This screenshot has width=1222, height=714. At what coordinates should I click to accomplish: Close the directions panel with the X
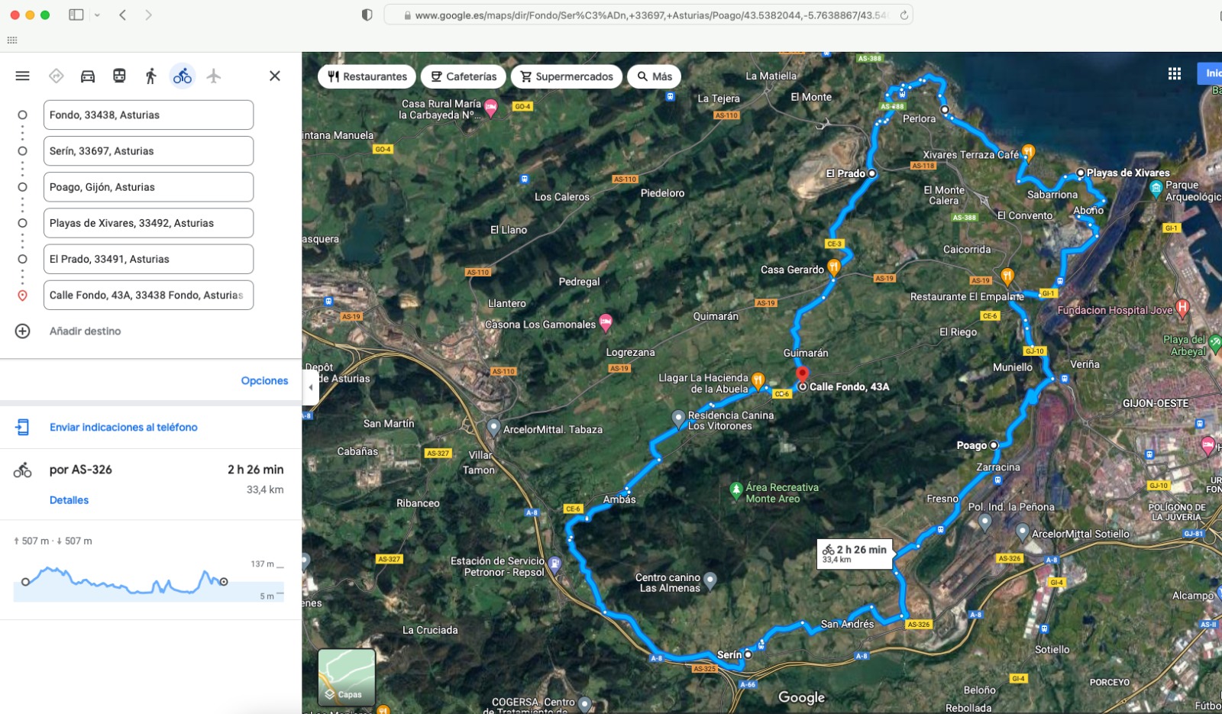275,76
